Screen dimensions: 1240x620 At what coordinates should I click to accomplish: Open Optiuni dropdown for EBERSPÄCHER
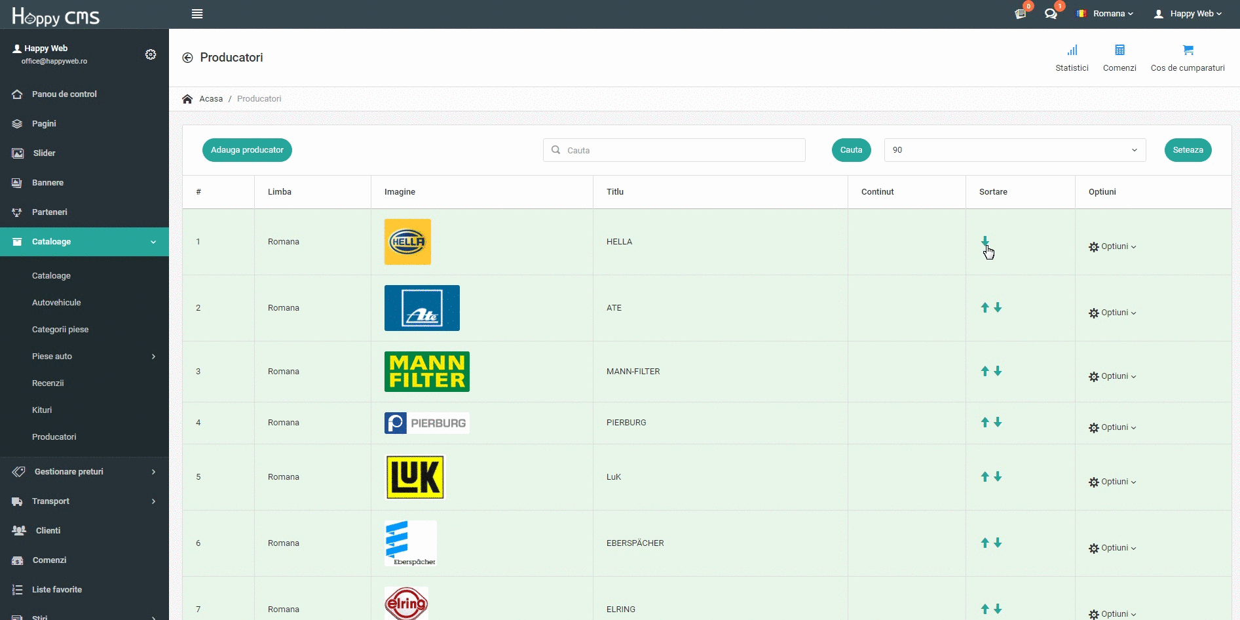tap(1112, 548)
